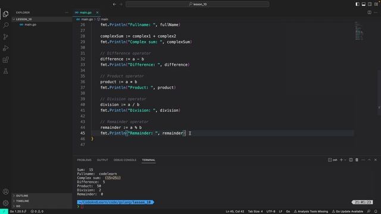
Task: Open the Accounts menu icon
Action: 5,191
